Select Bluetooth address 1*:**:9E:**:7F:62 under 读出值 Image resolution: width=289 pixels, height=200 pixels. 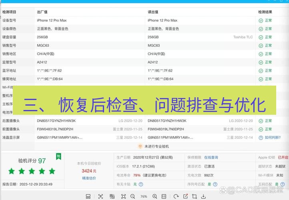tap(160, 70)
